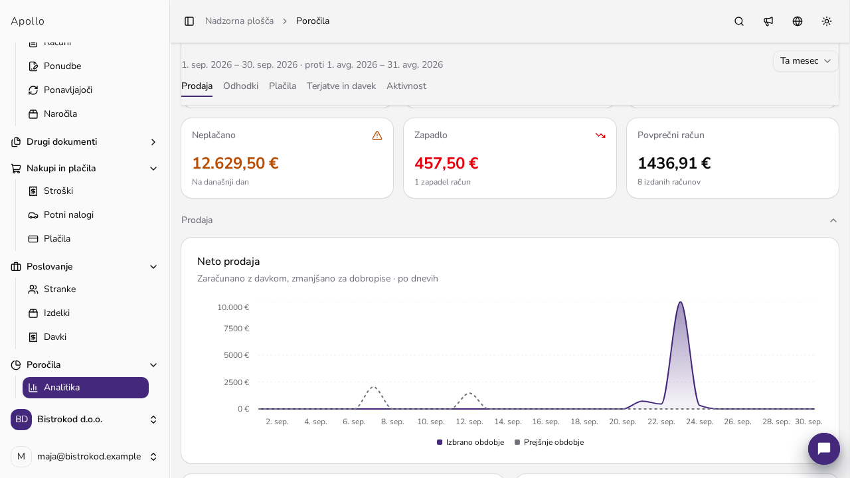Open the chat bubble widget
This screenshot has width=850, height=478.
[x=824, y=449]
